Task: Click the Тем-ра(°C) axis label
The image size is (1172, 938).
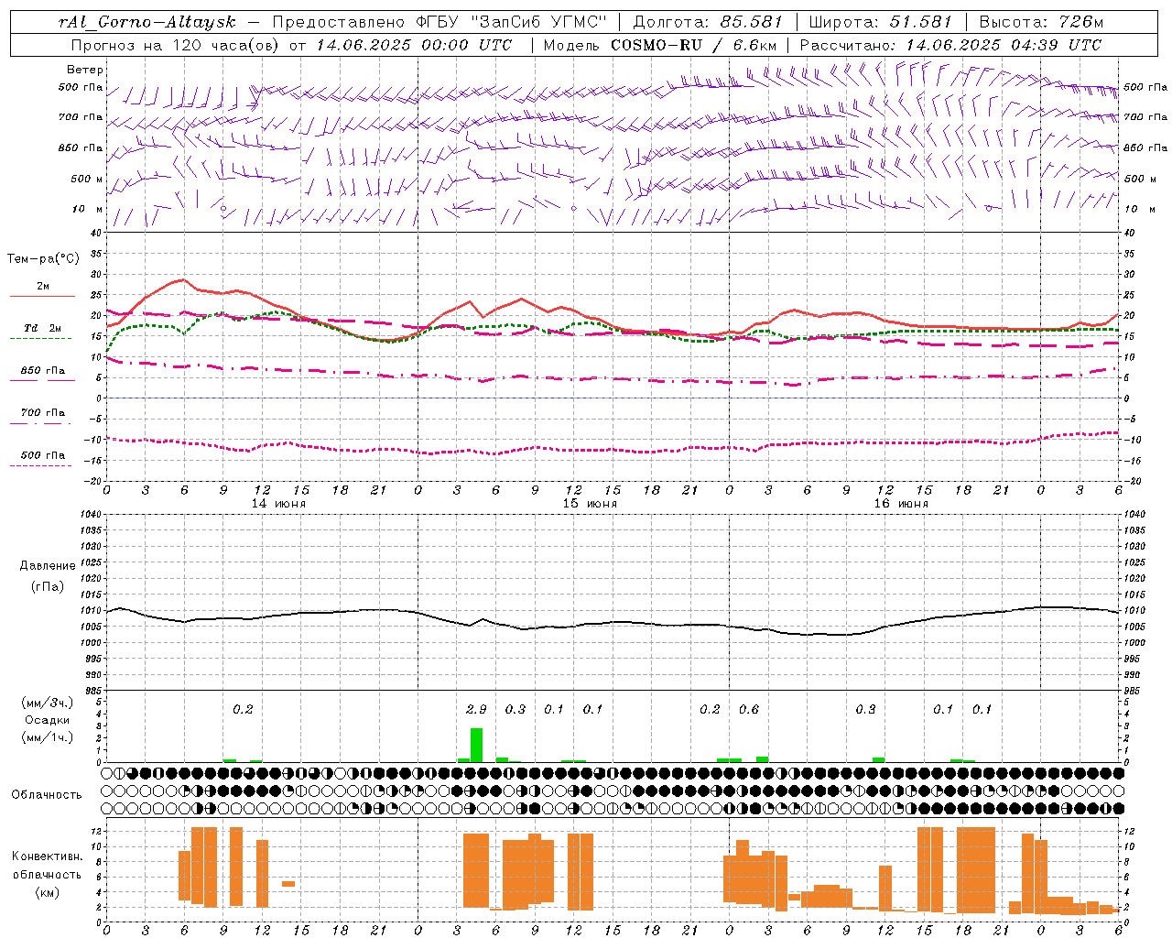Action: point(43,259)
